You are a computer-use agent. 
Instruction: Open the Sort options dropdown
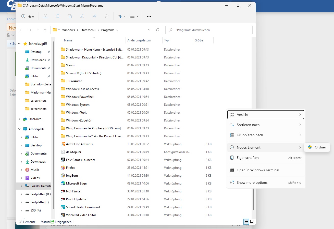click(122, 16)
